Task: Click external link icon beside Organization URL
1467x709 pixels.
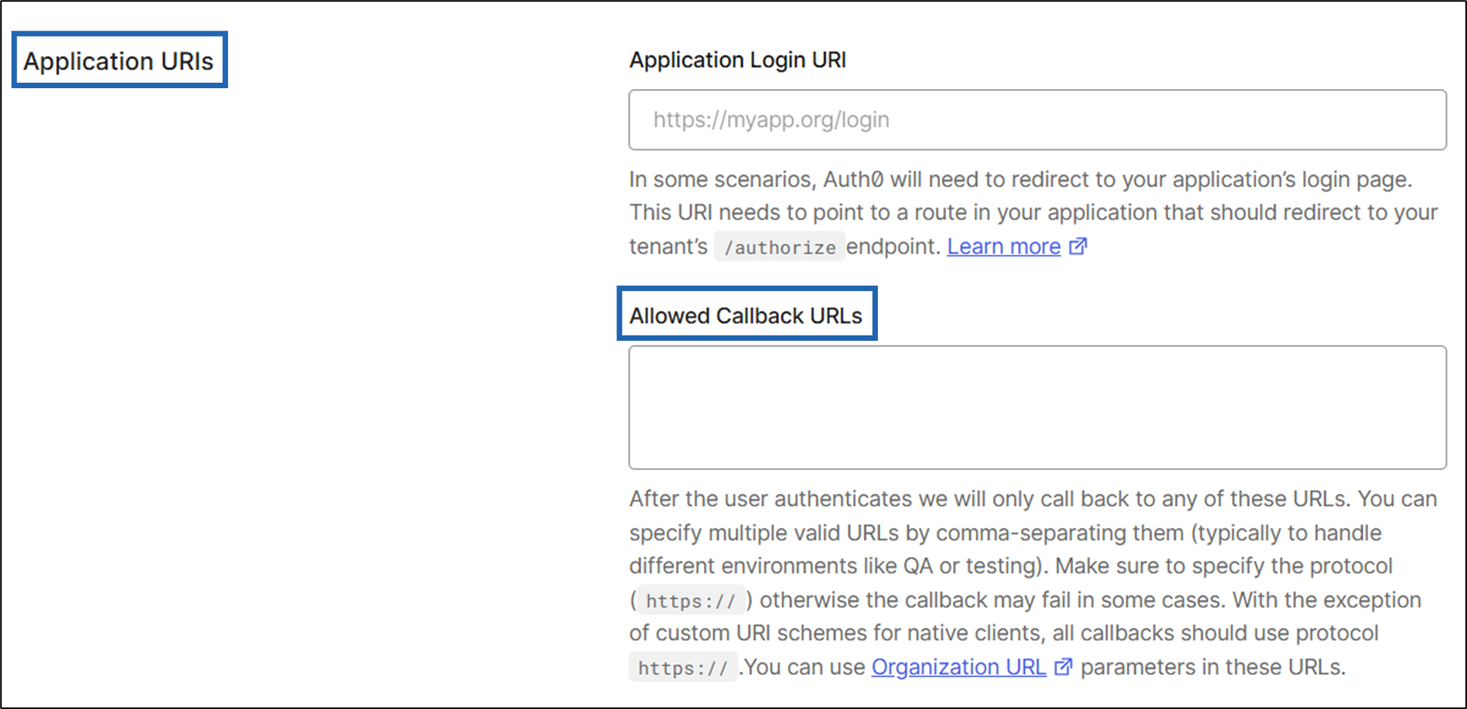Action: click(1063, 667)
